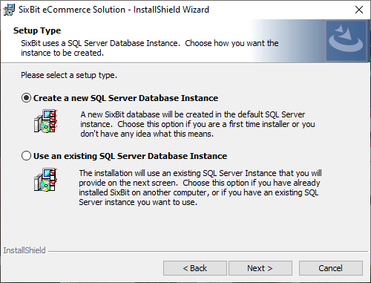This screenshot has height=283, width=371.
Task: Go to the next step with Next >
Action: pyautogui.click(x=260, y=268)
